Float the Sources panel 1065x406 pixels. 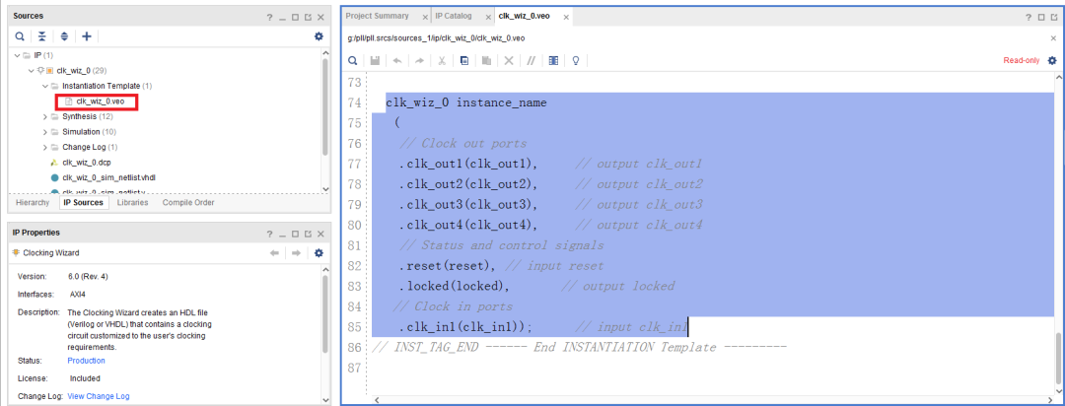(308, 17)
